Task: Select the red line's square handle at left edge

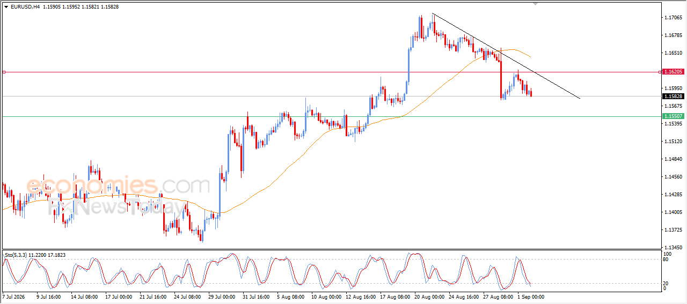Action: pos(4,72)
